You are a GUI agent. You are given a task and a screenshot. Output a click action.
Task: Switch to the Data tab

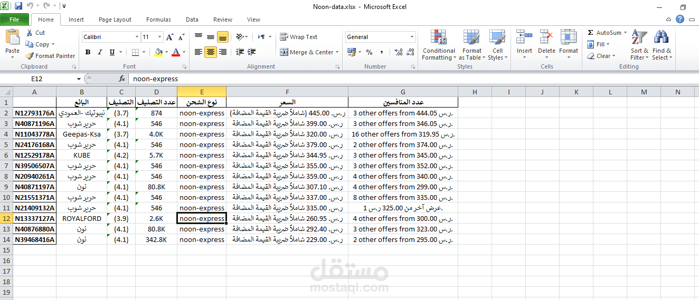[192, 20]
